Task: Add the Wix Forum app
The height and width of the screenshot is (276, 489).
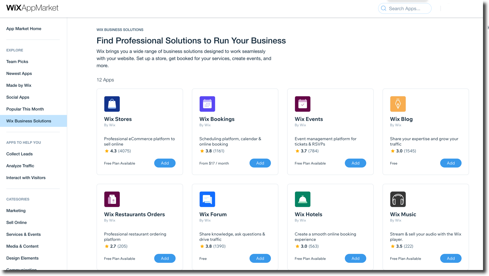Action: (x=260, y=258)
